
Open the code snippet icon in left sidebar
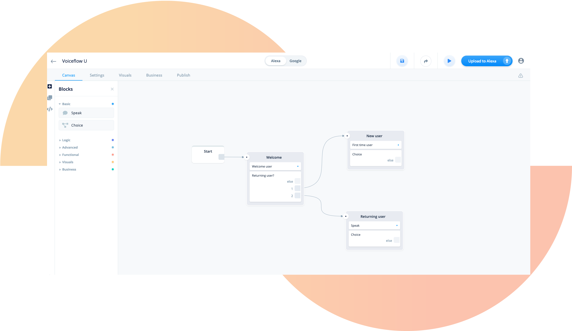tap(50, 109)
